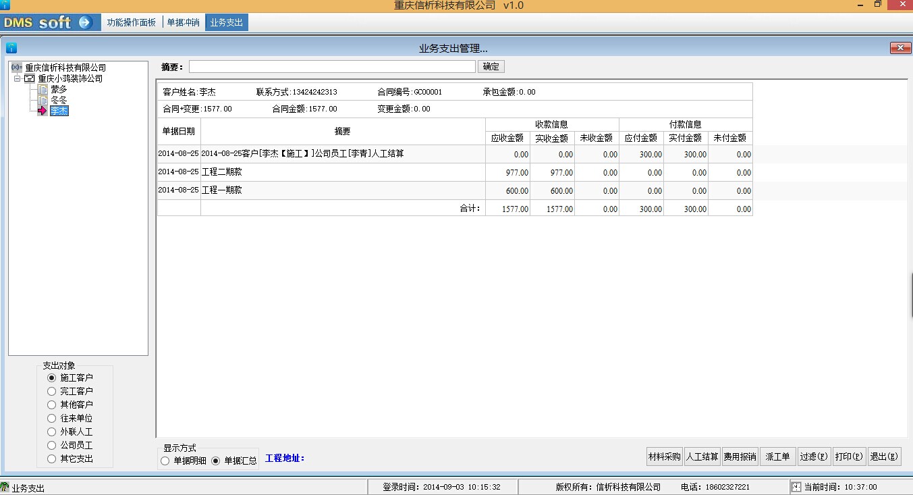The image size is (913, 495).
Task: Click the 应收金额 column header
Action: [507, 138]
